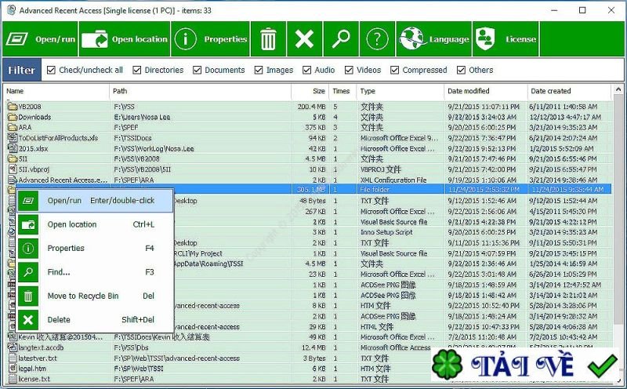Image resolution: width=627 pixels, height=389 pixels.
Task: Select the langtext.accdb file name
Action: tap(41, 347)
